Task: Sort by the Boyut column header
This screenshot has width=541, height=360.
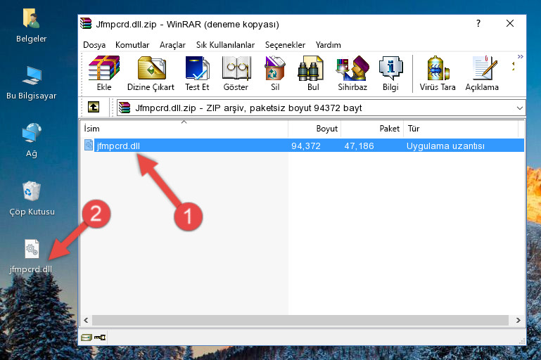Action: tap(314, 129)
